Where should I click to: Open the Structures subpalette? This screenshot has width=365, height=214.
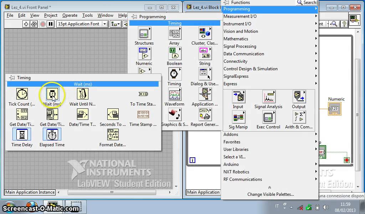tap(144, 33)
